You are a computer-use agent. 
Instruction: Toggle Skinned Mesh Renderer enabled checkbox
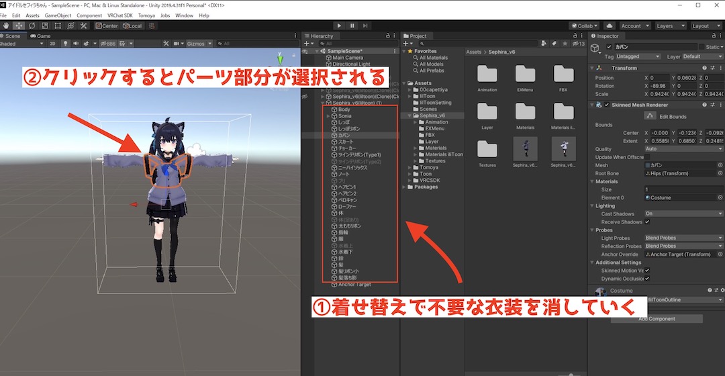pos(607,105)
